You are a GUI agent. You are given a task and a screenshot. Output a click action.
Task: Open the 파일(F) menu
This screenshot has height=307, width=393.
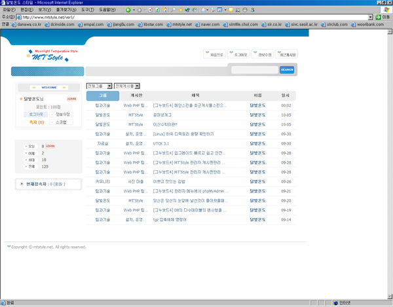9,10
